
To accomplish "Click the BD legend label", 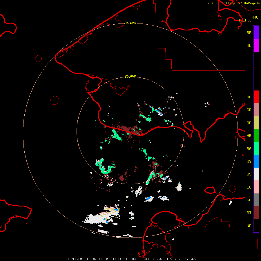I will coord(249,123).
